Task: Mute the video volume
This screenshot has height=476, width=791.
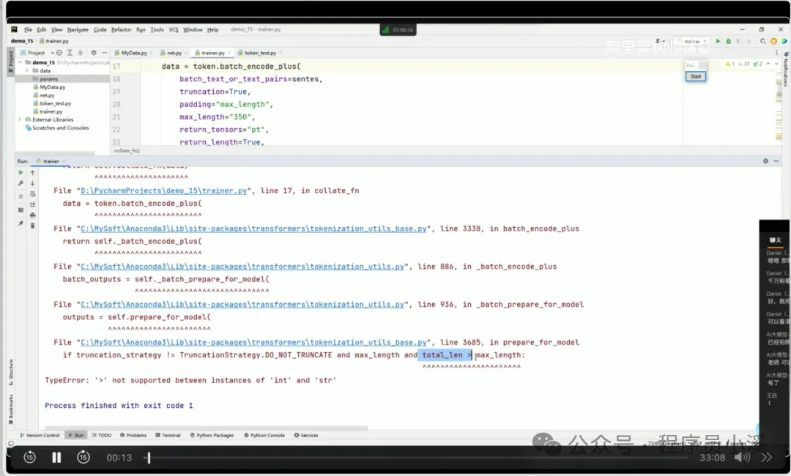Action: [x=742, y=458]
